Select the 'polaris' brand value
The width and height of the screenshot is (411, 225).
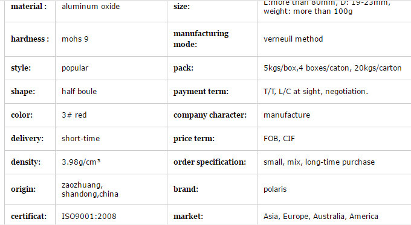pyautogui.click(x=275, y=189)
